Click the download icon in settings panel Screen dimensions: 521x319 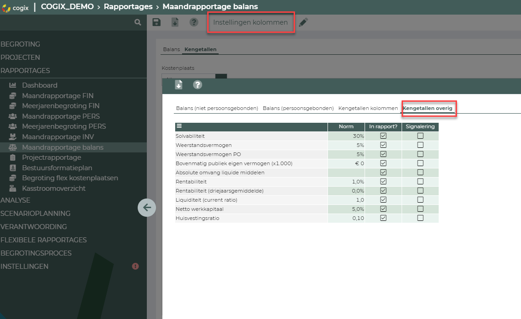pos(179,85)
